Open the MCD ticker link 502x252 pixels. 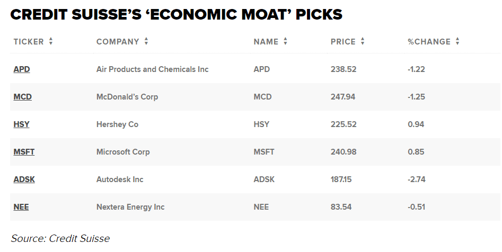[23, 97]
